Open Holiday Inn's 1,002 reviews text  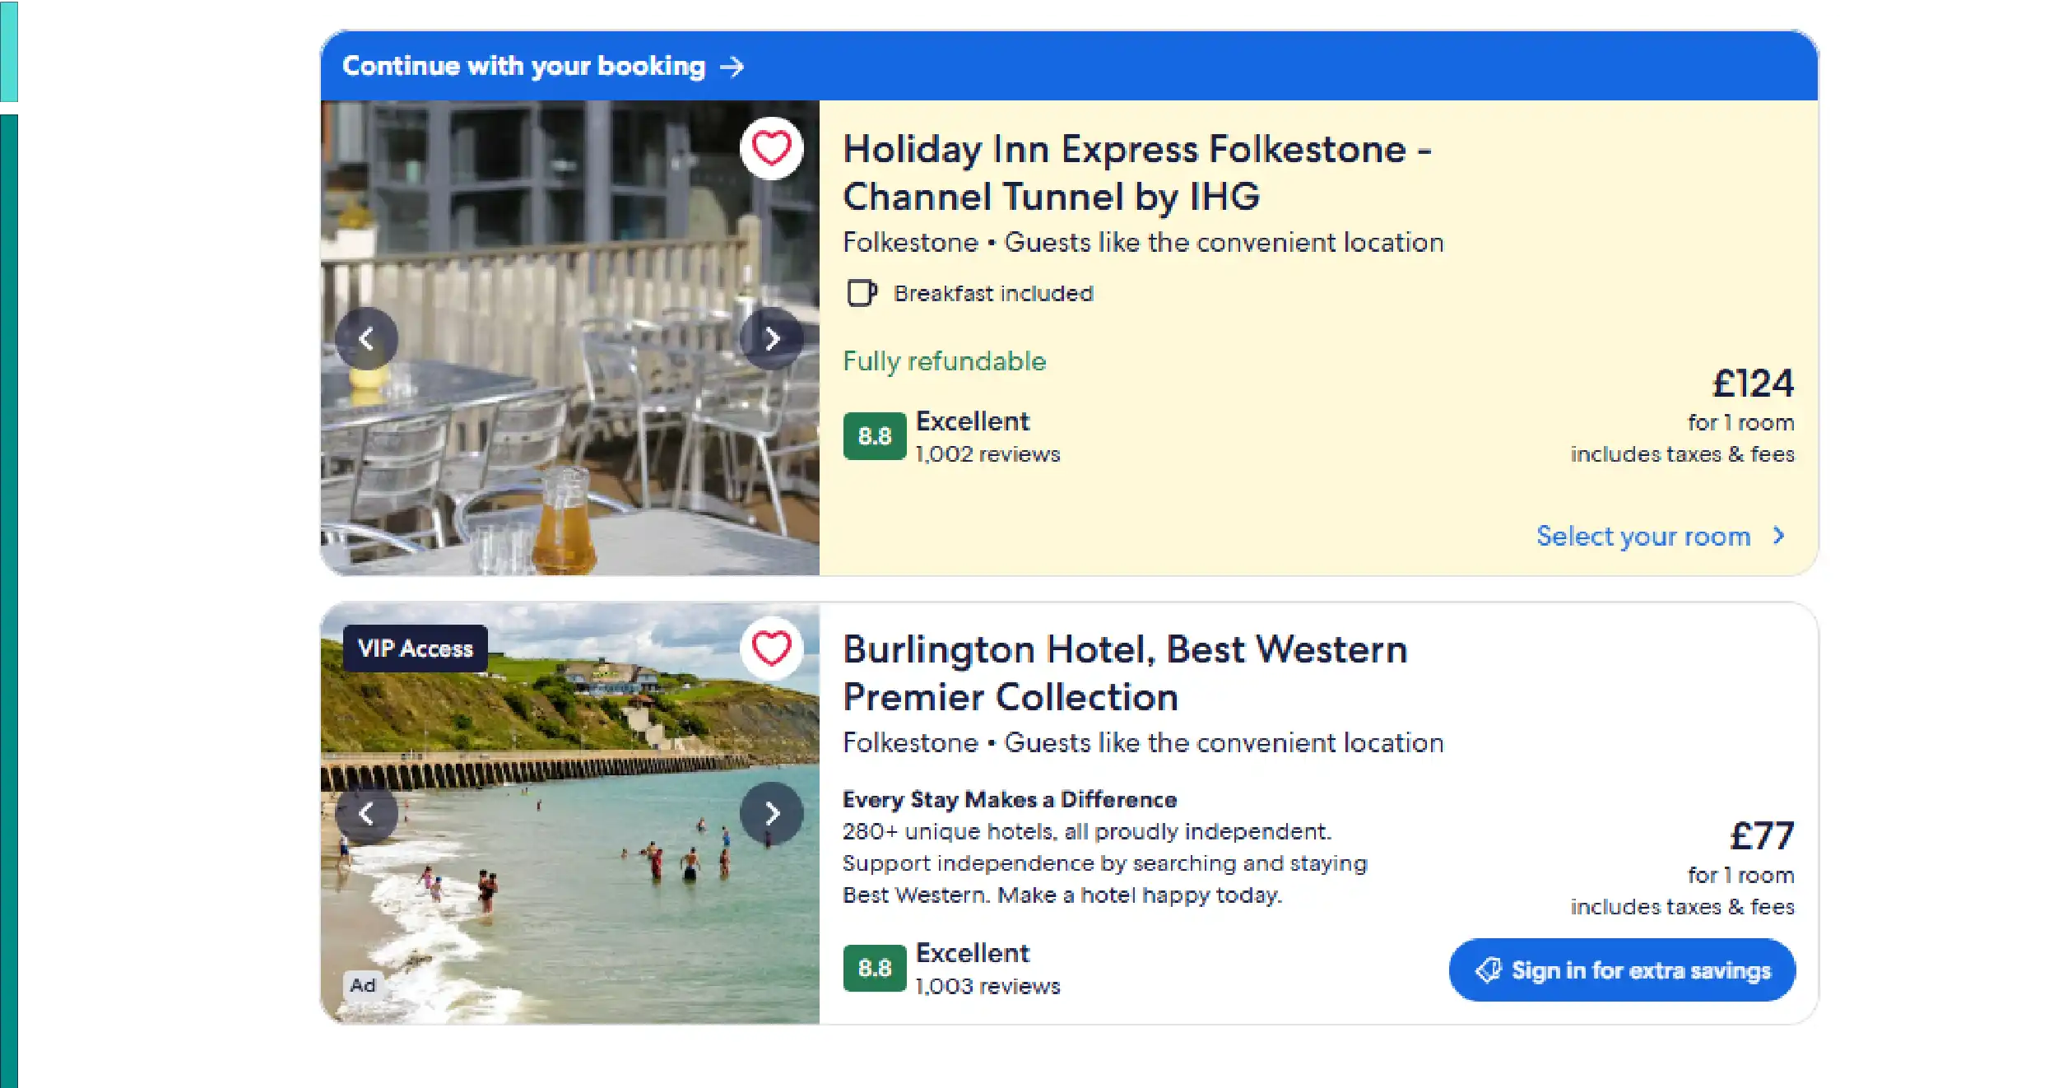pyautogui.click(x=987, y=454)
